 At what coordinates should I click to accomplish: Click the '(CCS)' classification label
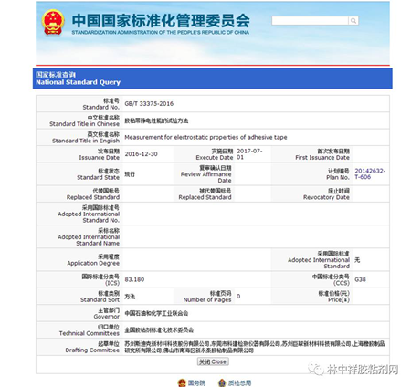tap(342, 283)
